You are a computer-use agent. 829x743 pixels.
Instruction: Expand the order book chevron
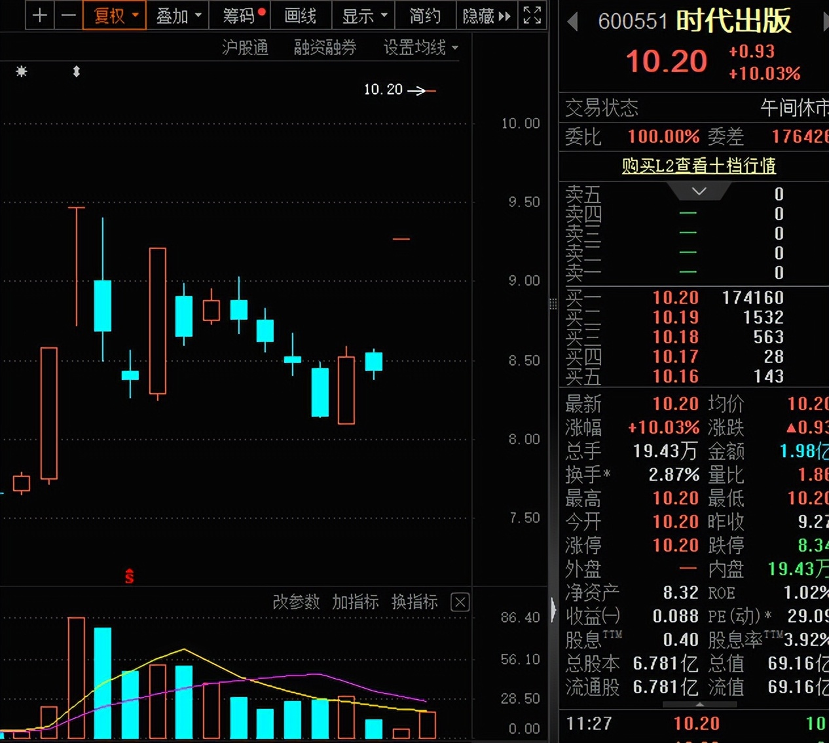pos(699,191)
